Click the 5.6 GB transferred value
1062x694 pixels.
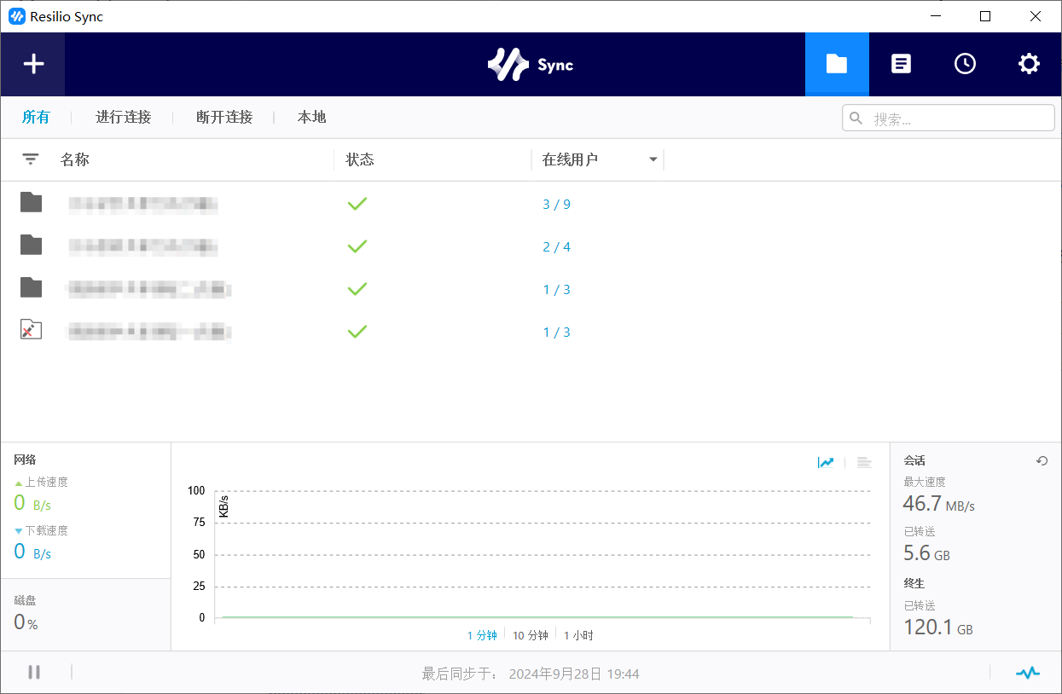[926, 552]
